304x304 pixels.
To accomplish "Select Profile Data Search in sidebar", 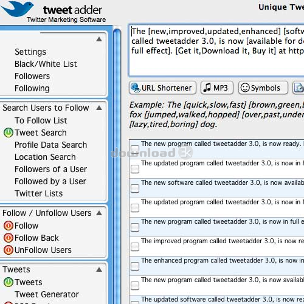I will click(51, 145).
